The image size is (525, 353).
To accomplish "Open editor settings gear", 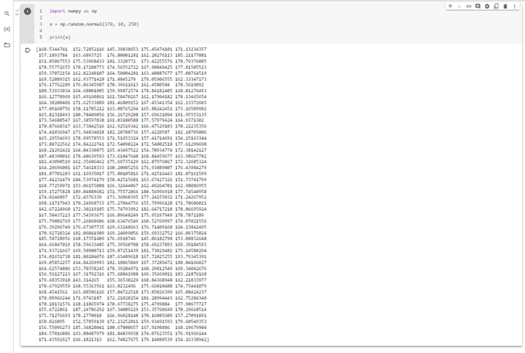I will point(487,6).
